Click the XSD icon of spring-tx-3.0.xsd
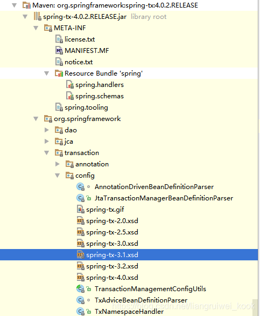 [81, 244]
